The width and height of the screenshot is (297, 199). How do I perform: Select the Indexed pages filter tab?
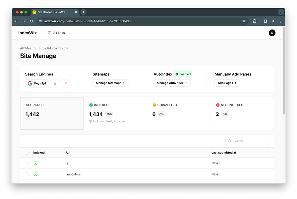click(x=115, y=113)
